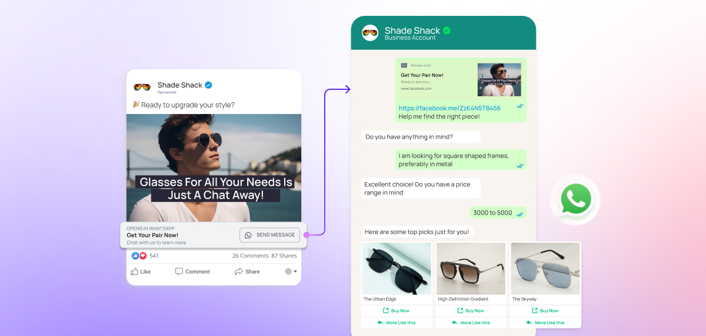Select More Like this under The Urban Edge
Screen dimensions: 706x336
pos(396,322)
